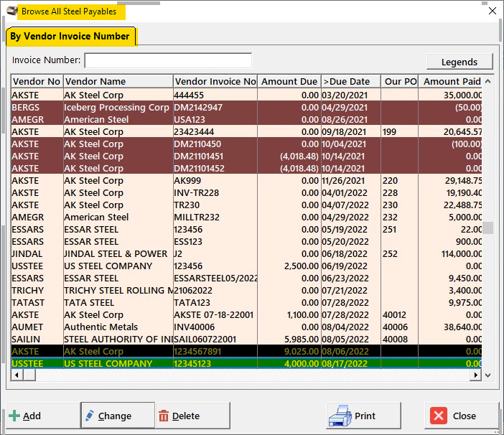Select invoice SAIL060722001 row

click(246, 340)
